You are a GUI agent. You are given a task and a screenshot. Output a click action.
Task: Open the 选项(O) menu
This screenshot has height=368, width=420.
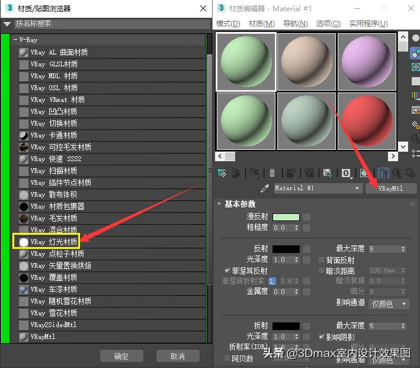click(328, 24)
